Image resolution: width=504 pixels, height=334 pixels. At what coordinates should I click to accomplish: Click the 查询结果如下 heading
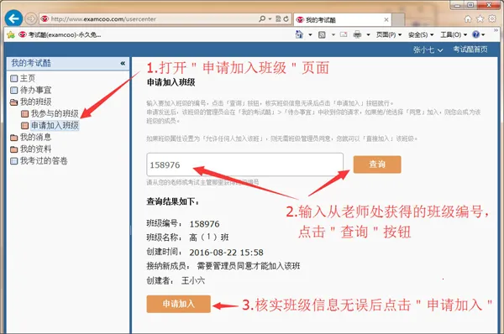pos(173,201)
